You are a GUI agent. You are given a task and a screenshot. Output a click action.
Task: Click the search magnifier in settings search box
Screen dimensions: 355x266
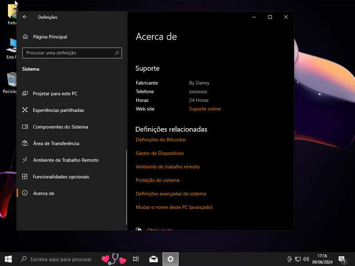[x=117, y=53]
